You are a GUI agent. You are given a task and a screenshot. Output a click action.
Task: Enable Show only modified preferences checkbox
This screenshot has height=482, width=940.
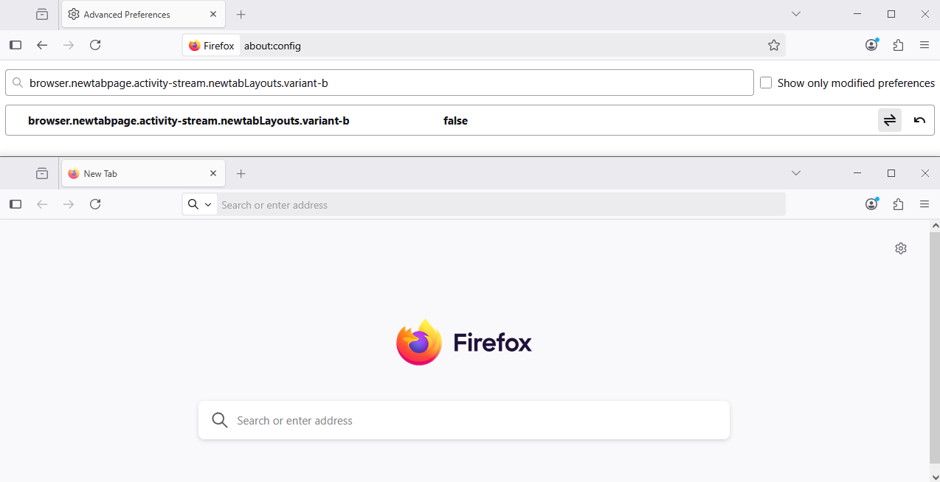(766, 83)
